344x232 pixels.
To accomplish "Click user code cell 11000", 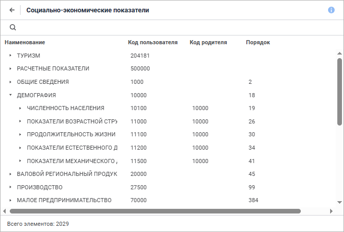I will [138, 121].
